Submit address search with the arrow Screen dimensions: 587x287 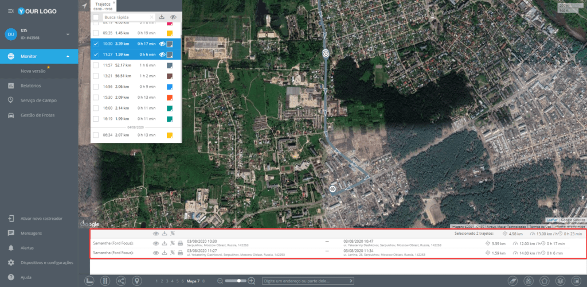pos(351,281)
